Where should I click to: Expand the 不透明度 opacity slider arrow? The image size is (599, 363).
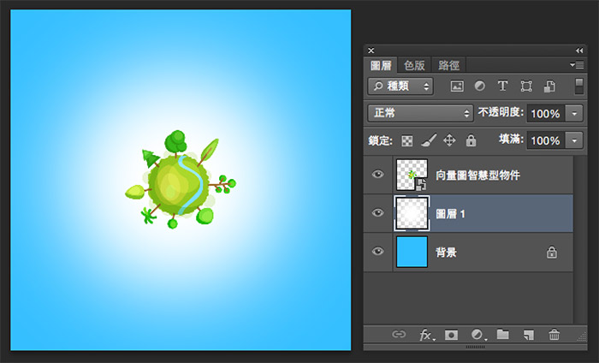[574, 113]
